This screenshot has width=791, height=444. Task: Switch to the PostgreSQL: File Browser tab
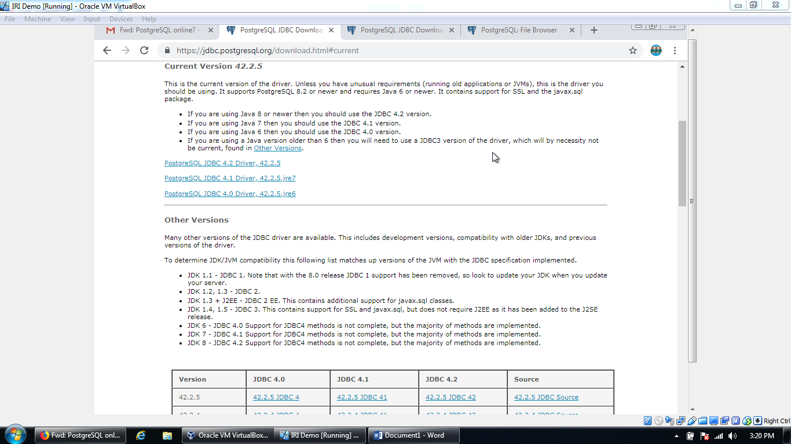(520, 30)
